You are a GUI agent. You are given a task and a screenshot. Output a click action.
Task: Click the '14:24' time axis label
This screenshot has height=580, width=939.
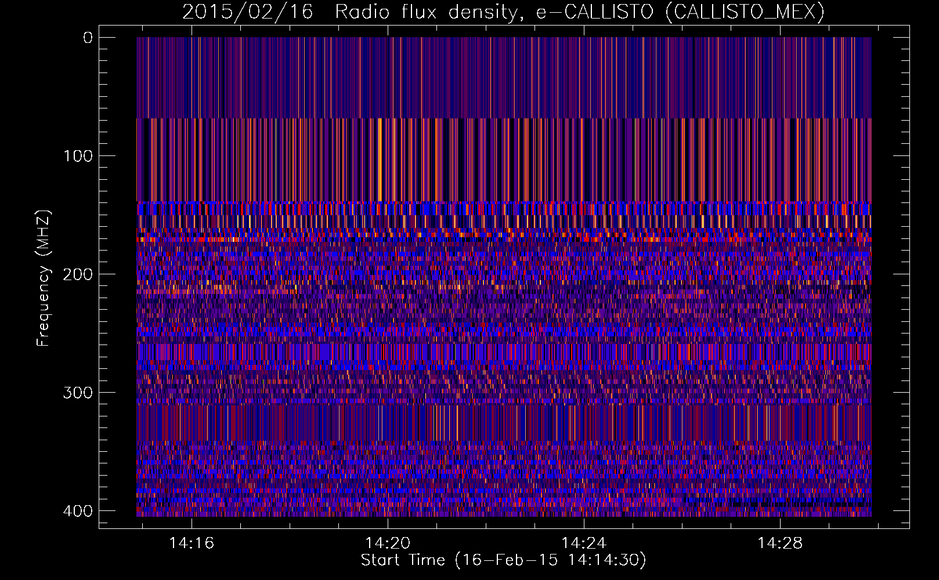(x=584, y=543)
